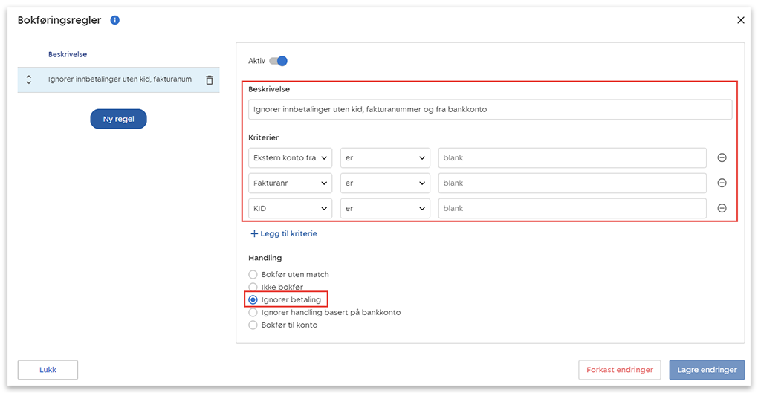Select the Bokfør uten match option
758x393 pixels.
[253, 275]
